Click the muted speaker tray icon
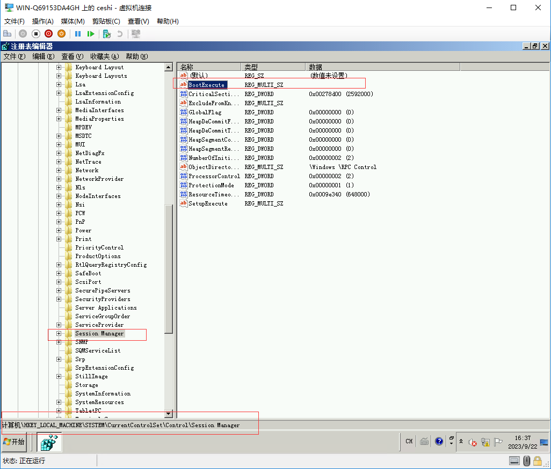The image size is (551, 469). (473, 442)
